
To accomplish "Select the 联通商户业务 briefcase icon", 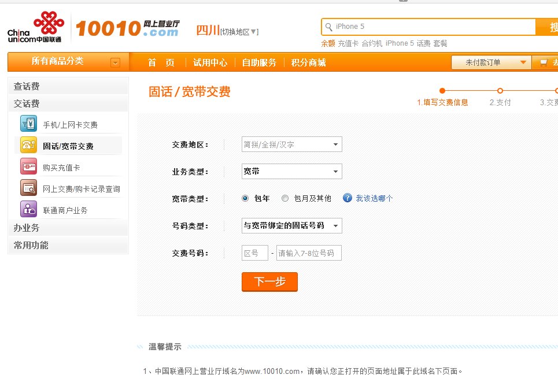I will click(27, 210).
